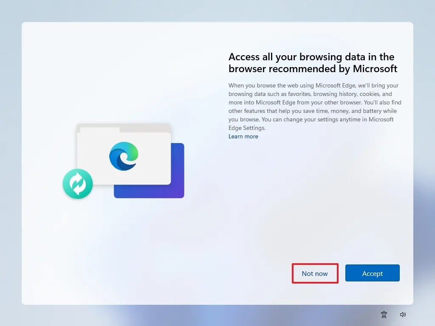
Task: Open the Learn more link
Action: pyautogui.click(x=243, y=136)
